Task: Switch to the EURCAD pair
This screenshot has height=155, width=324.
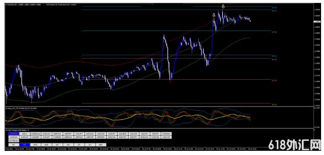Action: (x=14, y=137)
